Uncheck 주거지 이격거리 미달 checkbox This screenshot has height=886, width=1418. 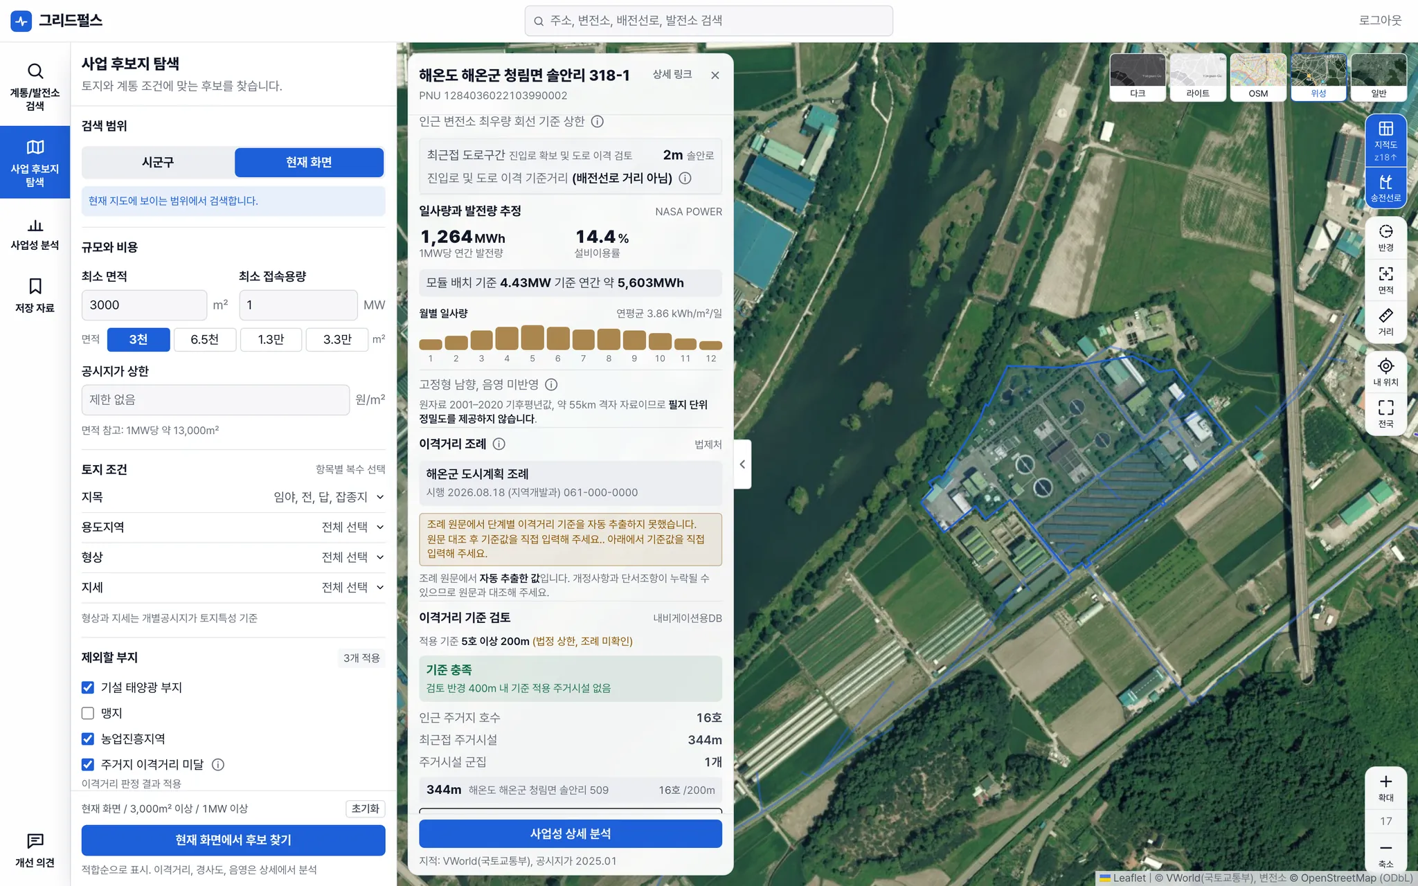click(88, 764)
